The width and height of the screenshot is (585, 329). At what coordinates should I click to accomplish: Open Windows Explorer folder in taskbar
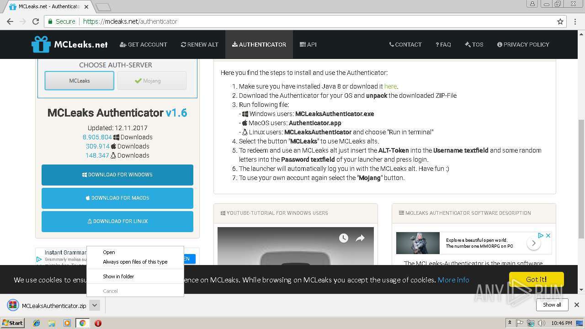pos(52,323)
